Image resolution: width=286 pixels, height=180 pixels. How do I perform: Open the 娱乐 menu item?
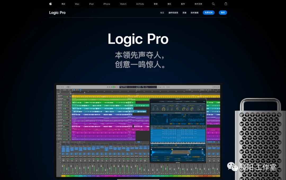click(169, 4)
